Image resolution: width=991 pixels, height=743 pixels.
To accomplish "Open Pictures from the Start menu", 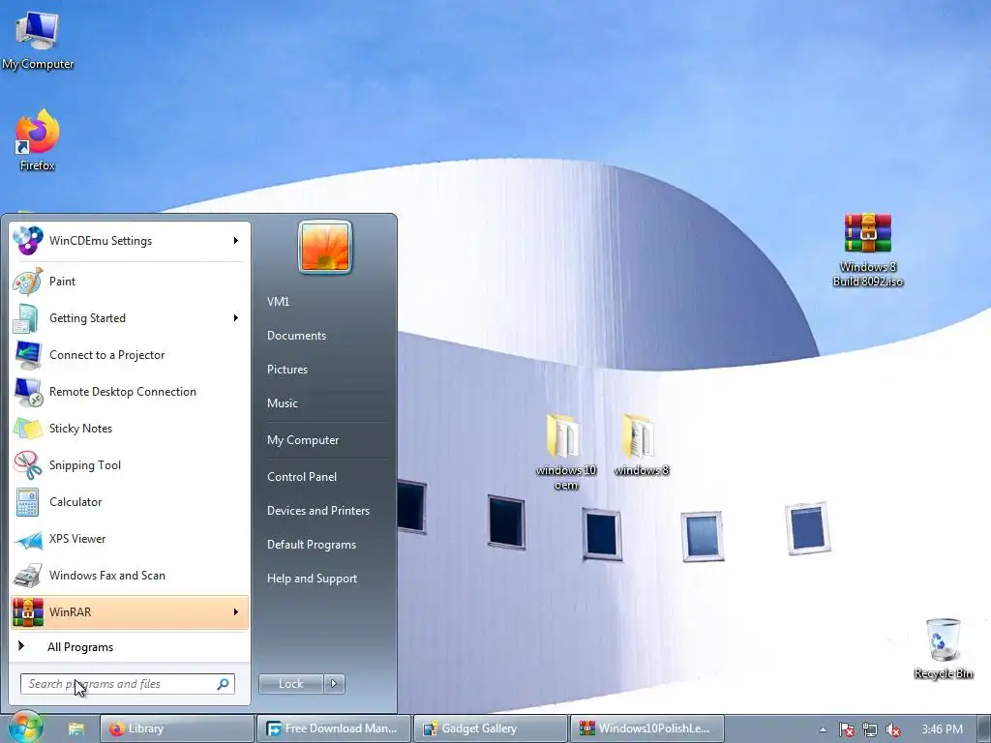I will [286, 370].
